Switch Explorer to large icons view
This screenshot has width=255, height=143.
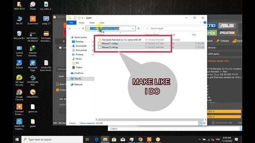(x=204, y=123)
